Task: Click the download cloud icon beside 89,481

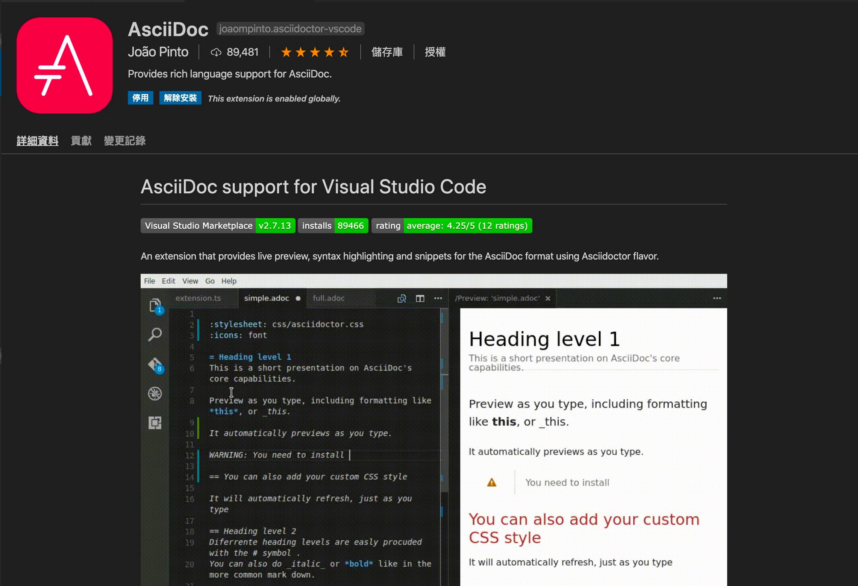Action: pyautogui.click(x=216, y=52)
